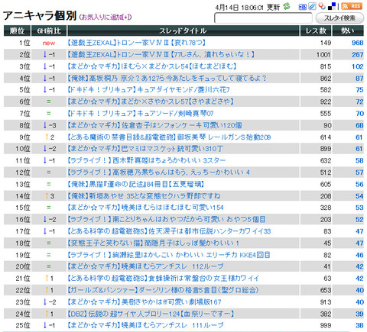Click the Delicious squares bookmark icon
This screenshot has width=367, height=332.
pos(332,6)
